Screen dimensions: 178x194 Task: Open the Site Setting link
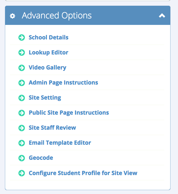(x=45, y=98)
